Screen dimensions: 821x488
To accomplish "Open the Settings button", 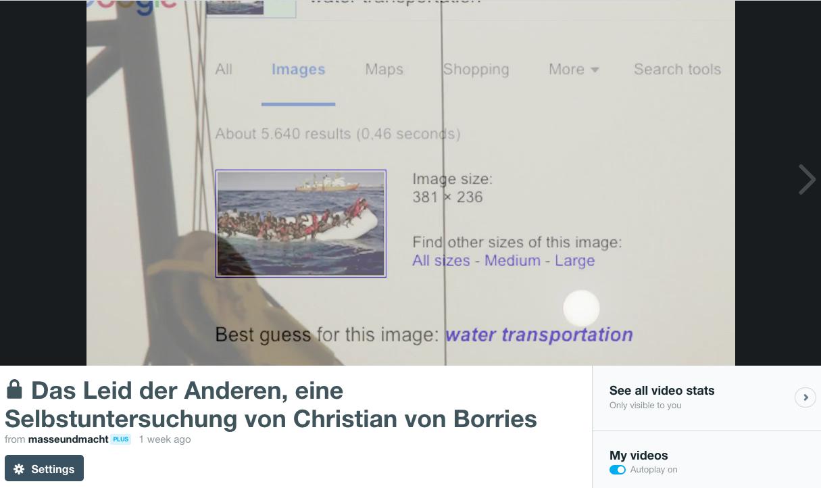I will click(x=44, y=468).
